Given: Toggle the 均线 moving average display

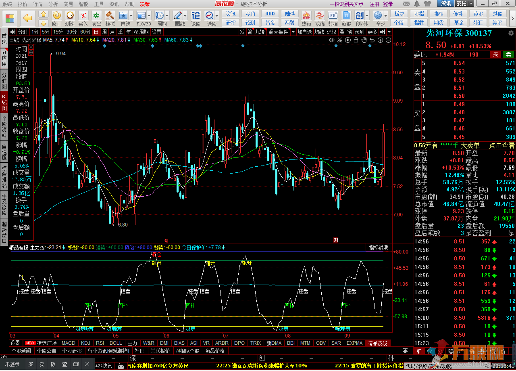Looking at the screenshot, I should (319, 32).
